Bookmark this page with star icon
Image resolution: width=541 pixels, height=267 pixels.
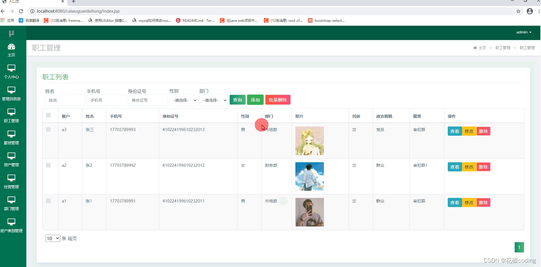518,11
